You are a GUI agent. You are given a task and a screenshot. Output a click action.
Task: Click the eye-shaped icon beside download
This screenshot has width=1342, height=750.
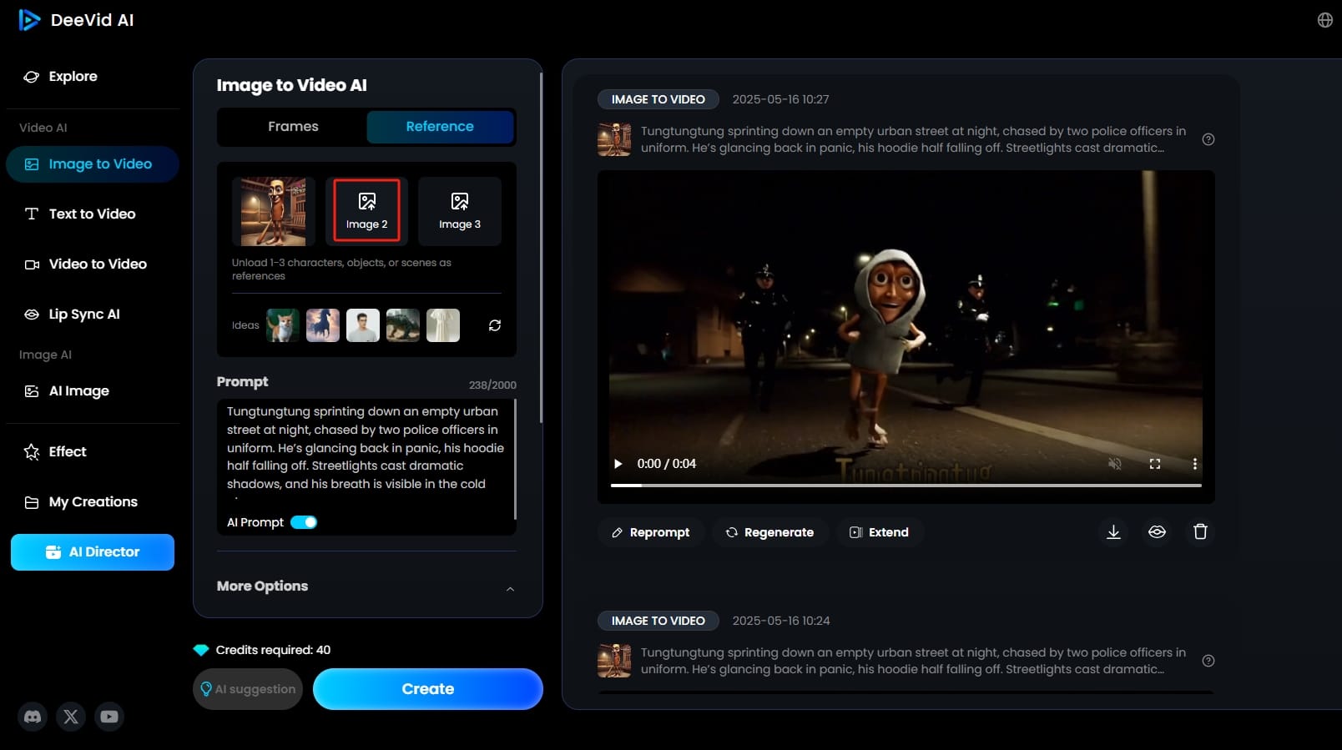point(1157,532)
